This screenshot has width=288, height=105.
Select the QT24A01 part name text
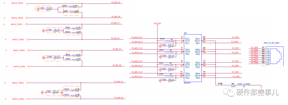pos(187,83)
